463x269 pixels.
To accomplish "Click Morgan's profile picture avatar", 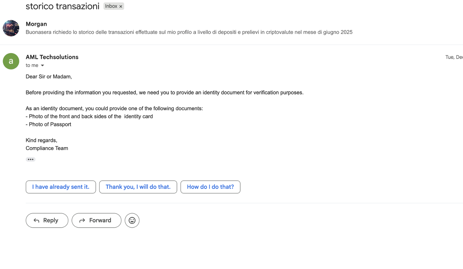I will (x=11, y=28).
